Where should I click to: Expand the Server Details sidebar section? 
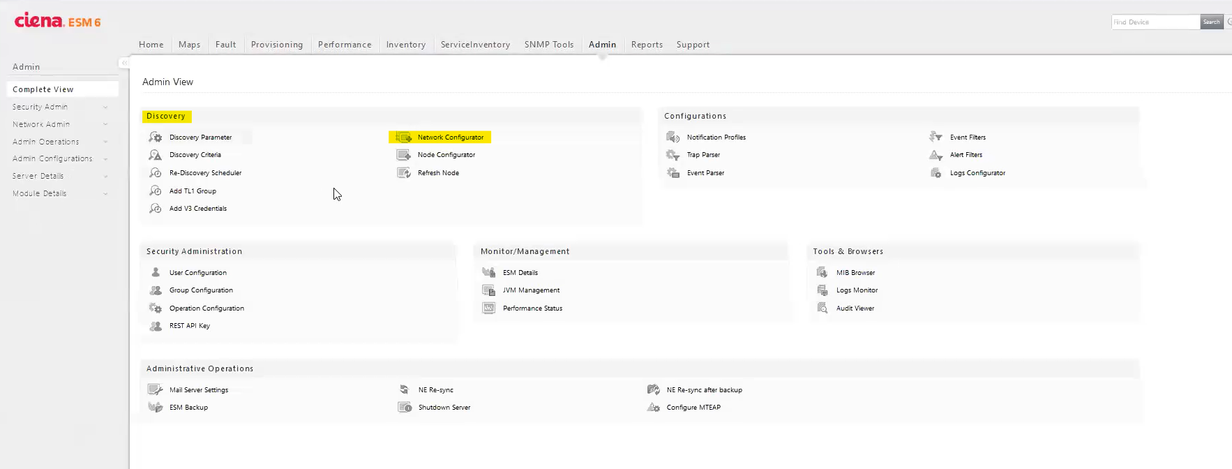(x=105, y=176)
